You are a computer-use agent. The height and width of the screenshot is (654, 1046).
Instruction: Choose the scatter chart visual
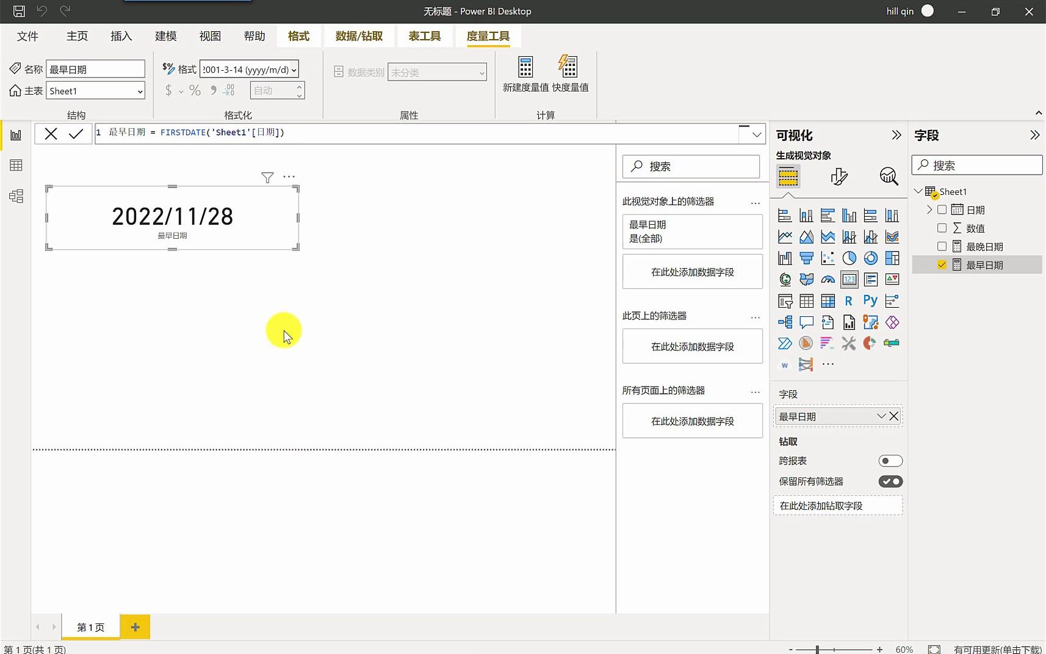[828, 258]
